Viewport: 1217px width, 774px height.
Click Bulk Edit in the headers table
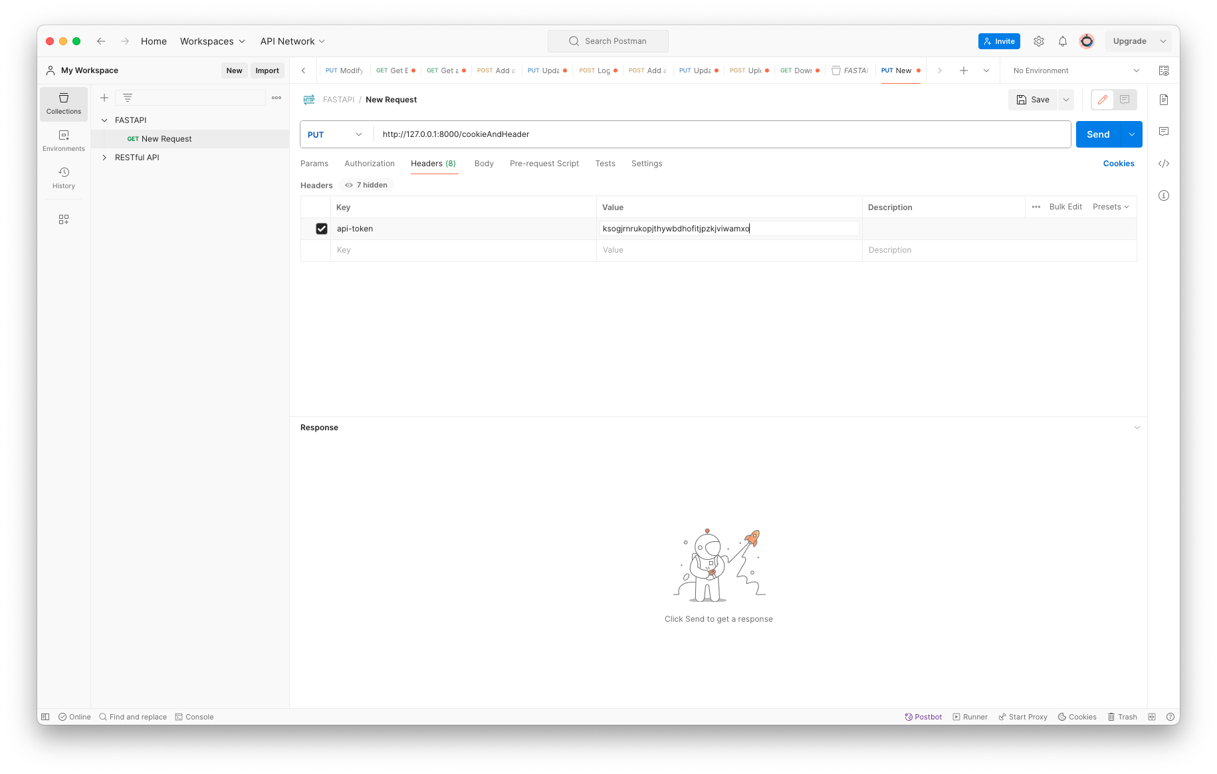click(x=1065, y=207)
